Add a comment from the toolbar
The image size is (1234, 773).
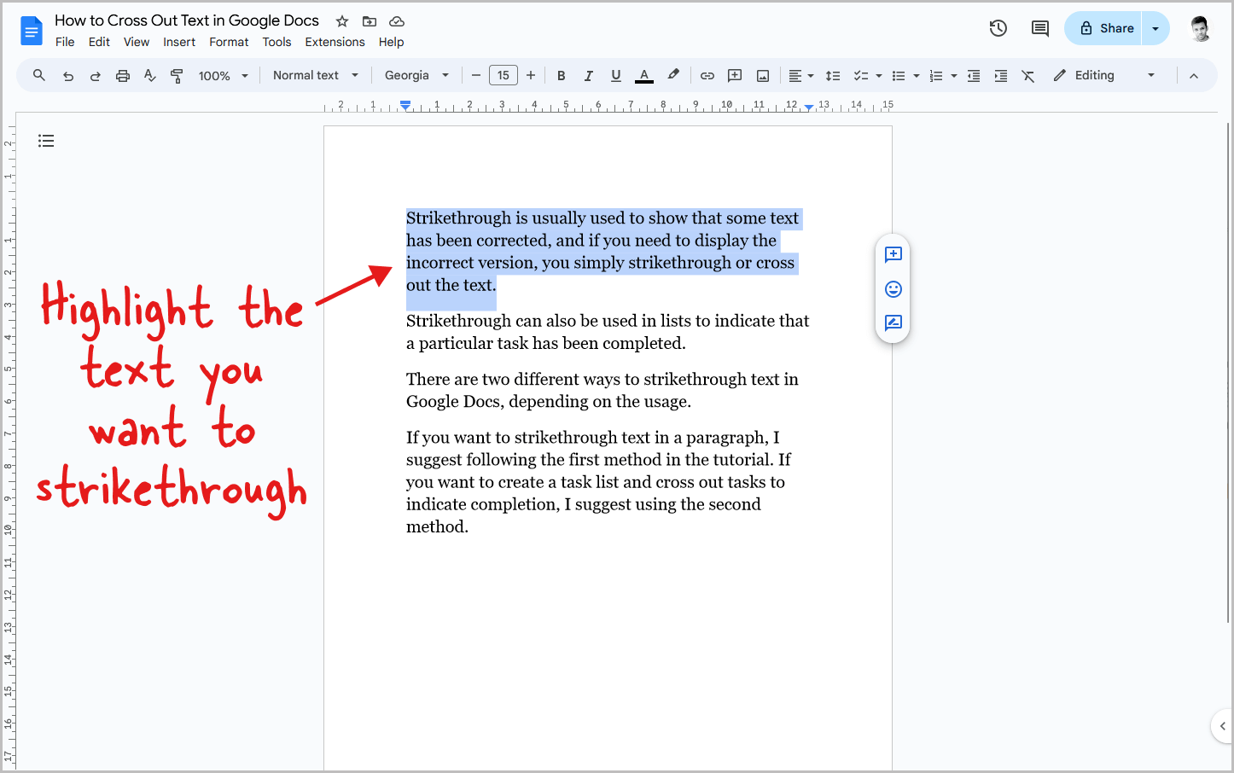(x=735, y=76)
